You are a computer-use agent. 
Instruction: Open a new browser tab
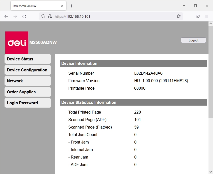[72, 6]
